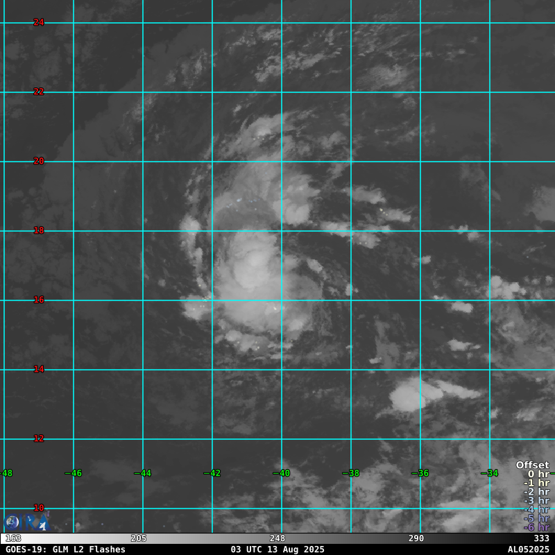This screenshot has width=555, height=555.
Task: Click the latitude label 20
Action: point(39,161)
